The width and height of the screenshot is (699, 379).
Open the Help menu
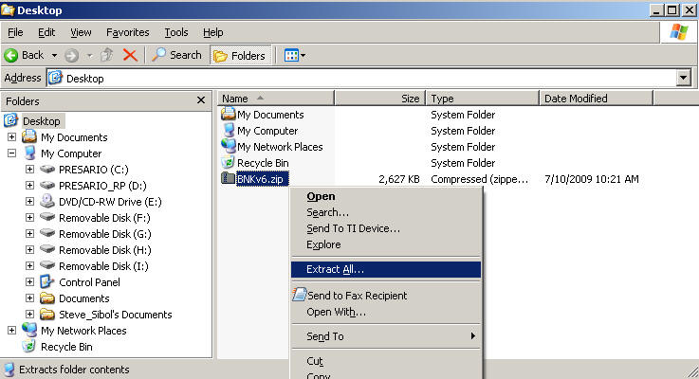212,32
